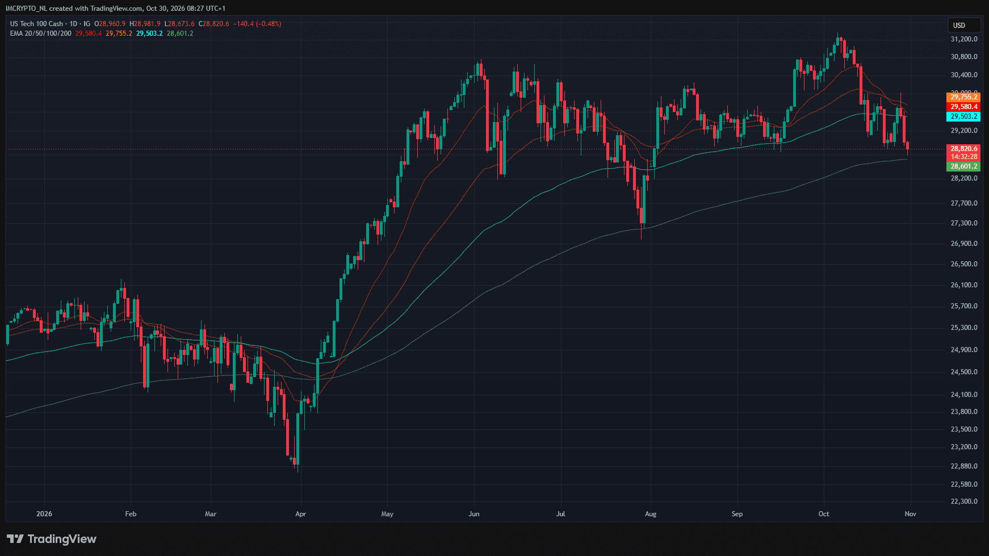Click the 30,400.0 price axis label
Image resolution: width=989 pixels, height=556 pixels.
pos(964,75)
